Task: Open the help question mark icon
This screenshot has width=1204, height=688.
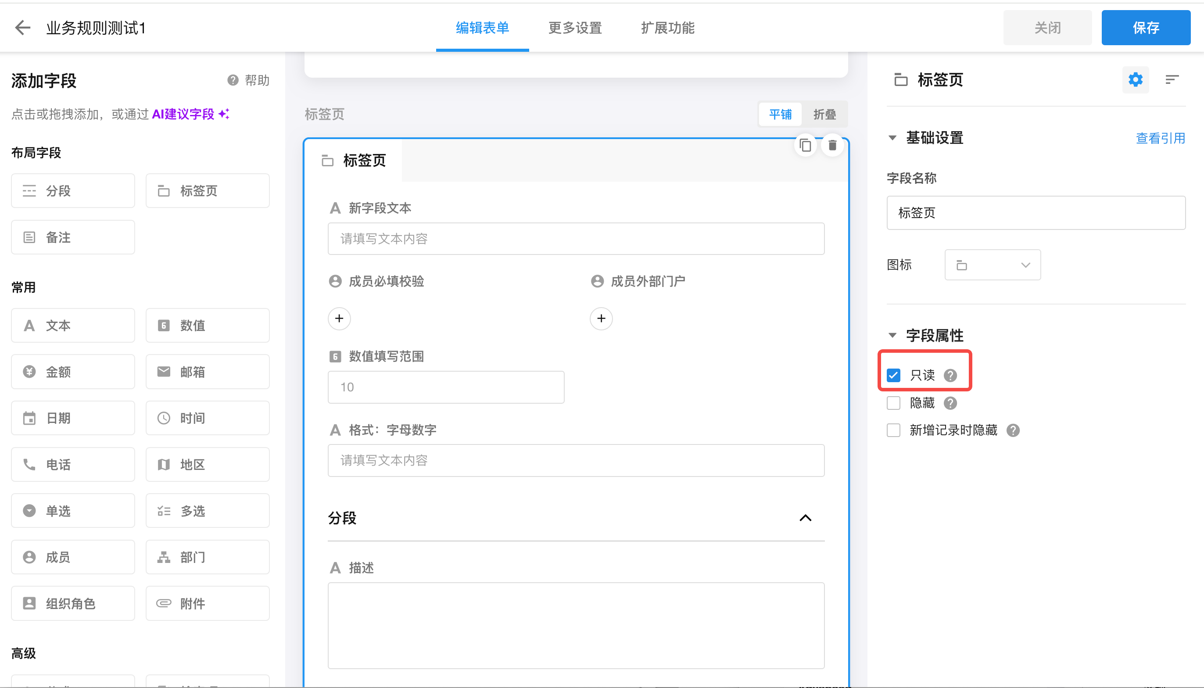Action: [x=233, y=80]
